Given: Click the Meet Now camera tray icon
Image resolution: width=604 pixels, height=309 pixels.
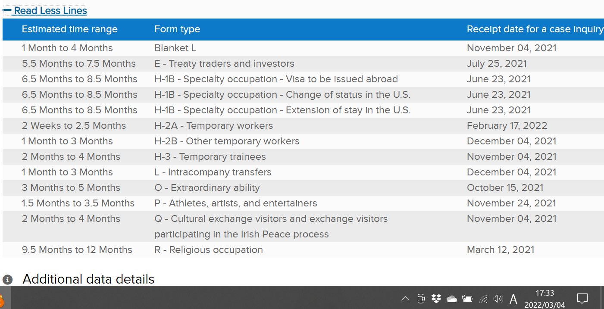Looking at the screenshot, I should tap(421, 299).
